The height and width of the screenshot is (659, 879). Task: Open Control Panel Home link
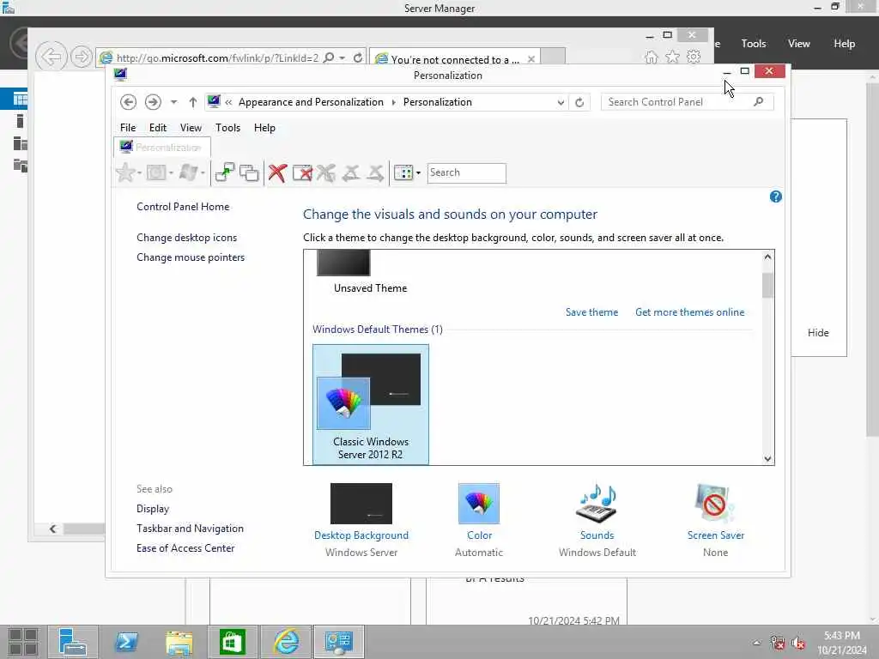183,207
